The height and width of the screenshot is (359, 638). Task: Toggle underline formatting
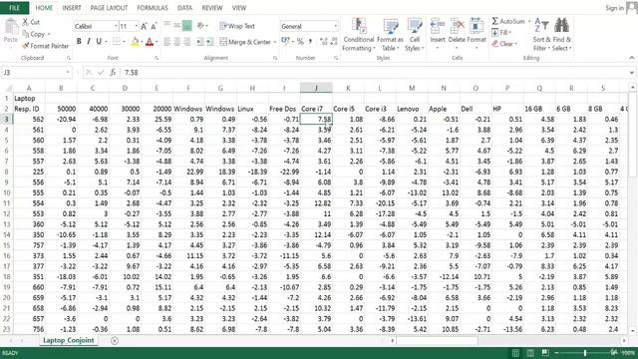[x=99, y=42]
